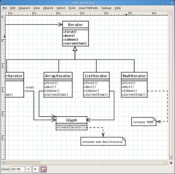This screenshot has width=175, height=174.
Task: Open the Input Methods menu
Action: (88, 8)
